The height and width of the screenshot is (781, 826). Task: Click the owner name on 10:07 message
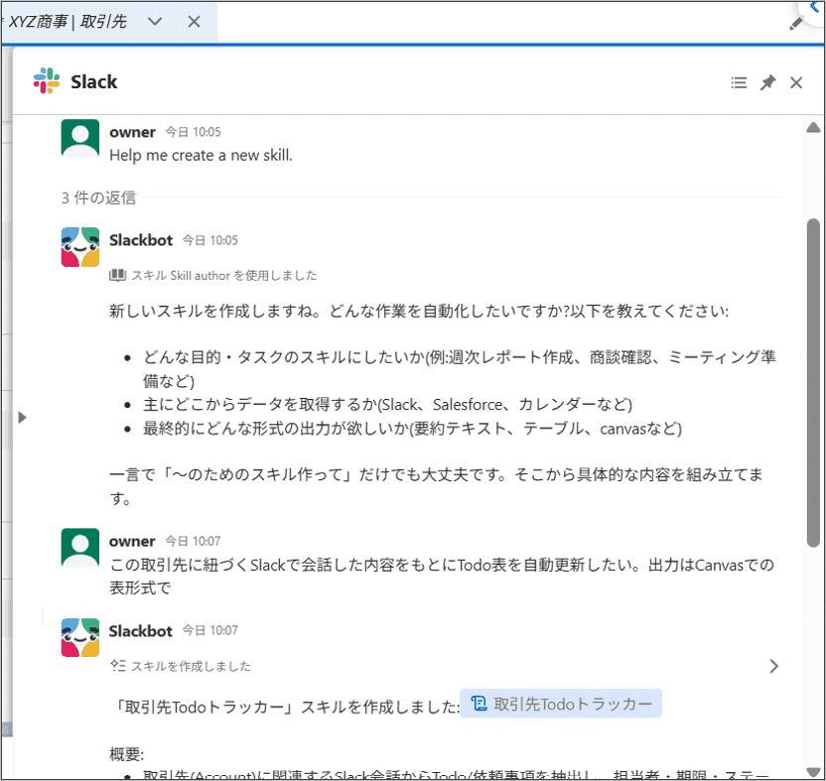click(x=132, y=541)
